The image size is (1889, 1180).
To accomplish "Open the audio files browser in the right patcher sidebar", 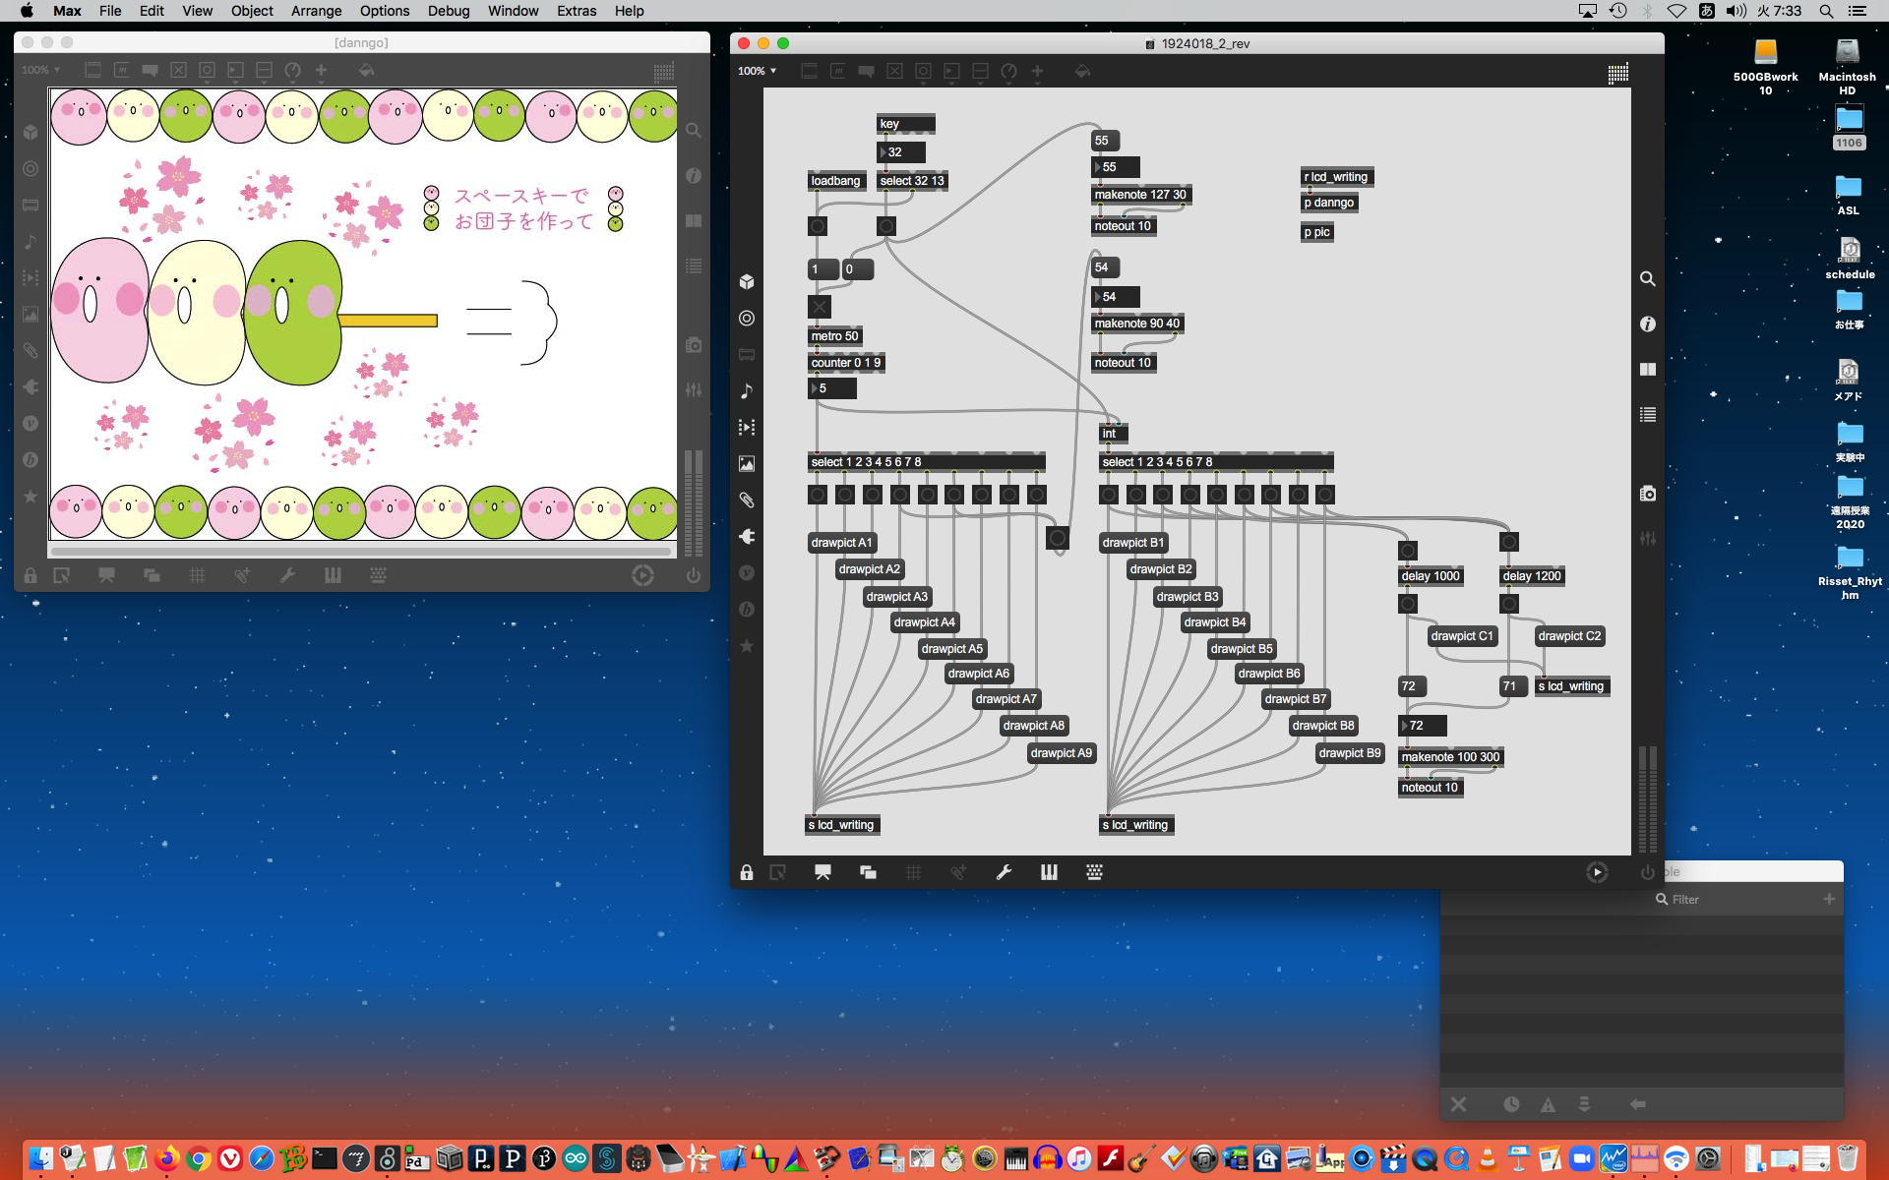I will 747,390.
